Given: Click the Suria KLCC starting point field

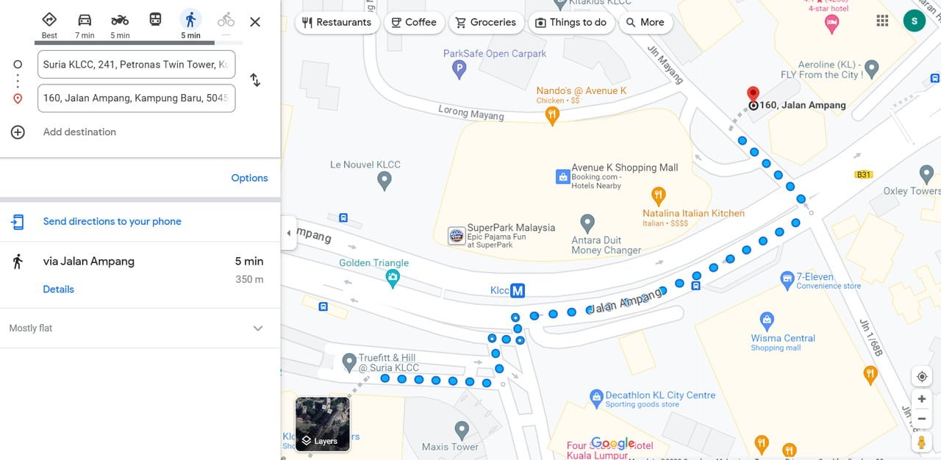Looking at the screenshot, I should tap(137, 65).
